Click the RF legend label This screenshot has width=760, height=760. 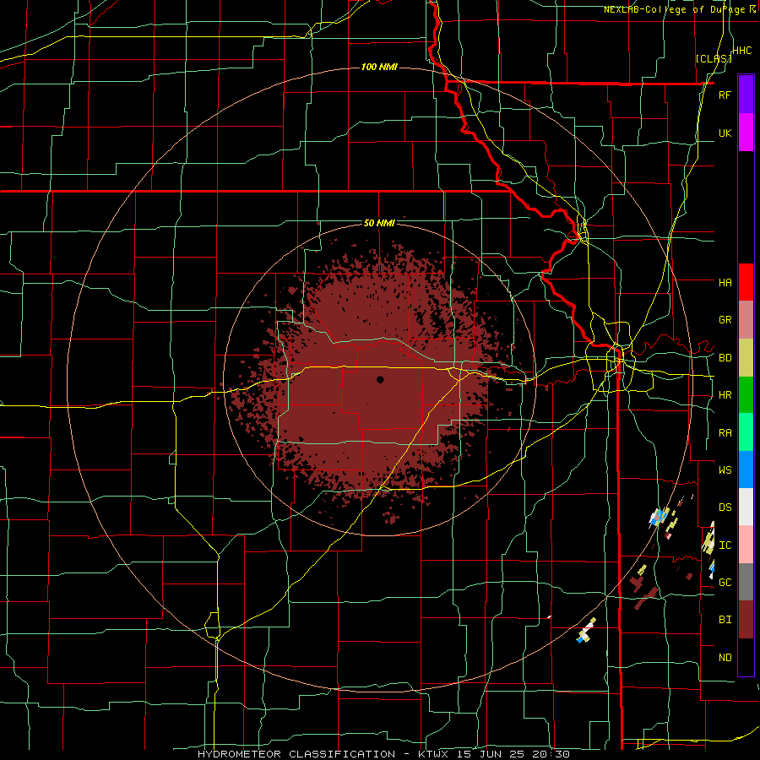point(725,95)
